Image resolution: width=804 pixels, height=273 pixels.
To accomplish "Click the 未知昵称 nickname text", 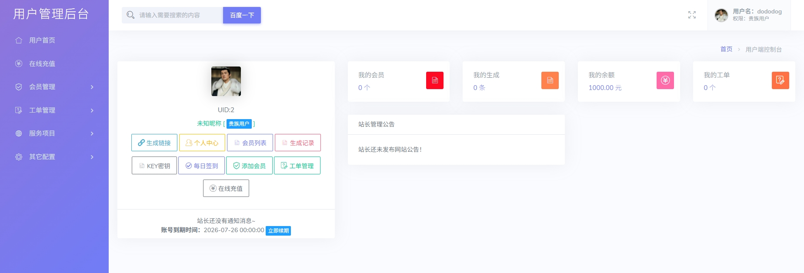I will pos(209,123).
